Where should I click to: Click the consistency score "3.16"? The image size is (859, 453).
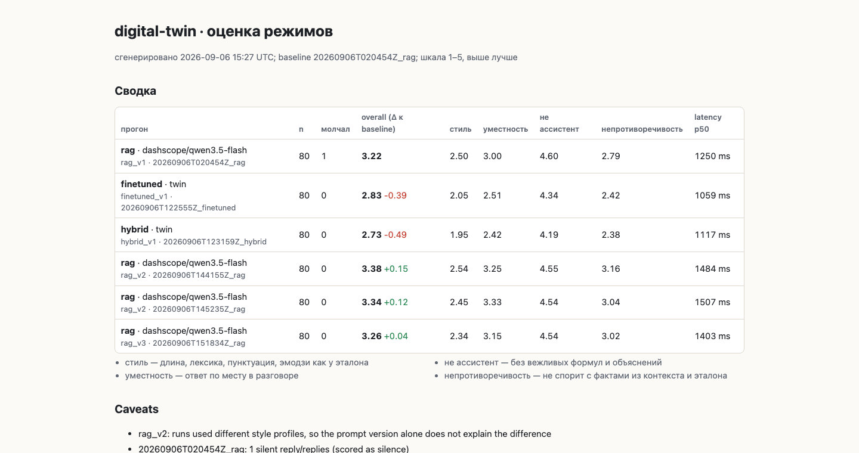[611, 269]
